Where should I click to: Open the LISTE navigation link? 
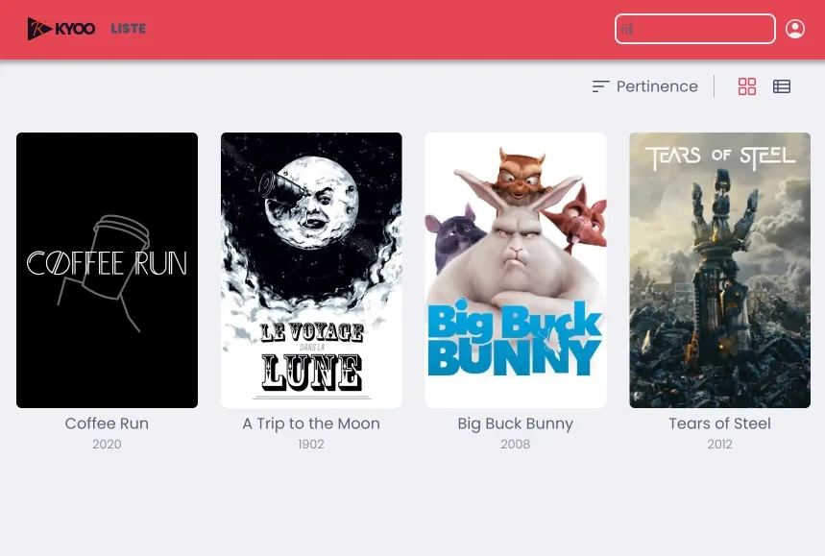(x=128, y=29)
